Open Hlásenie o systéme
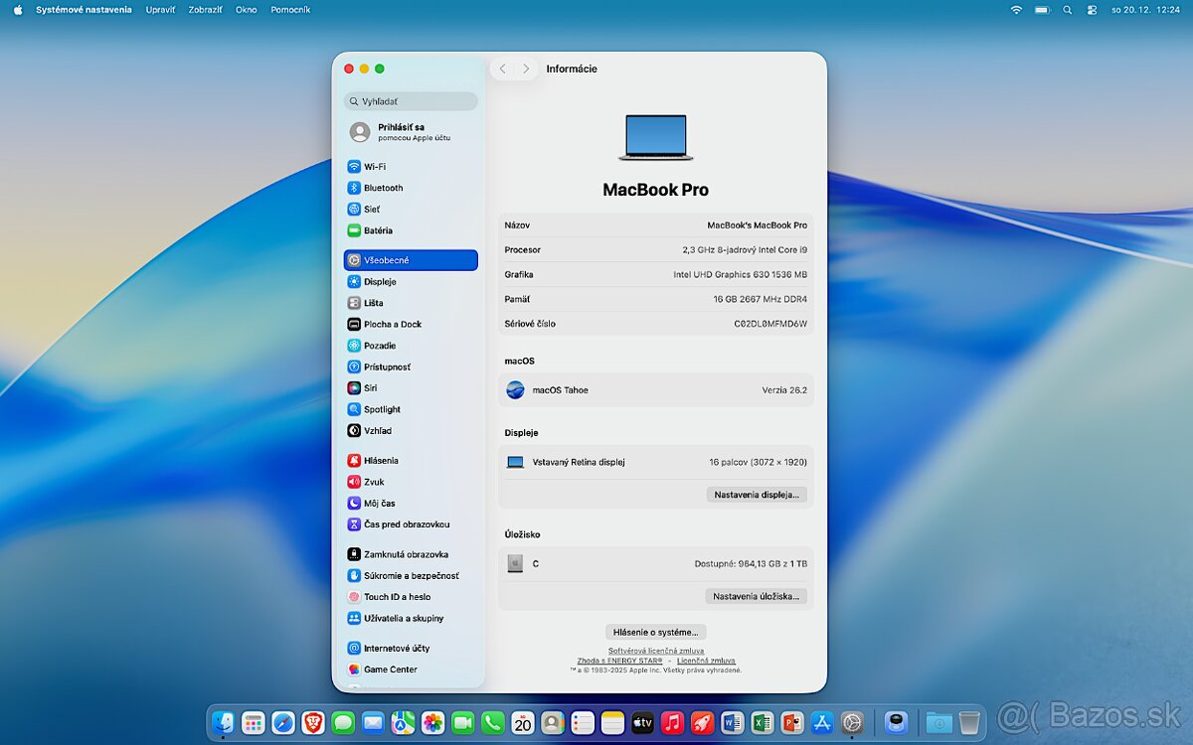 655,632
